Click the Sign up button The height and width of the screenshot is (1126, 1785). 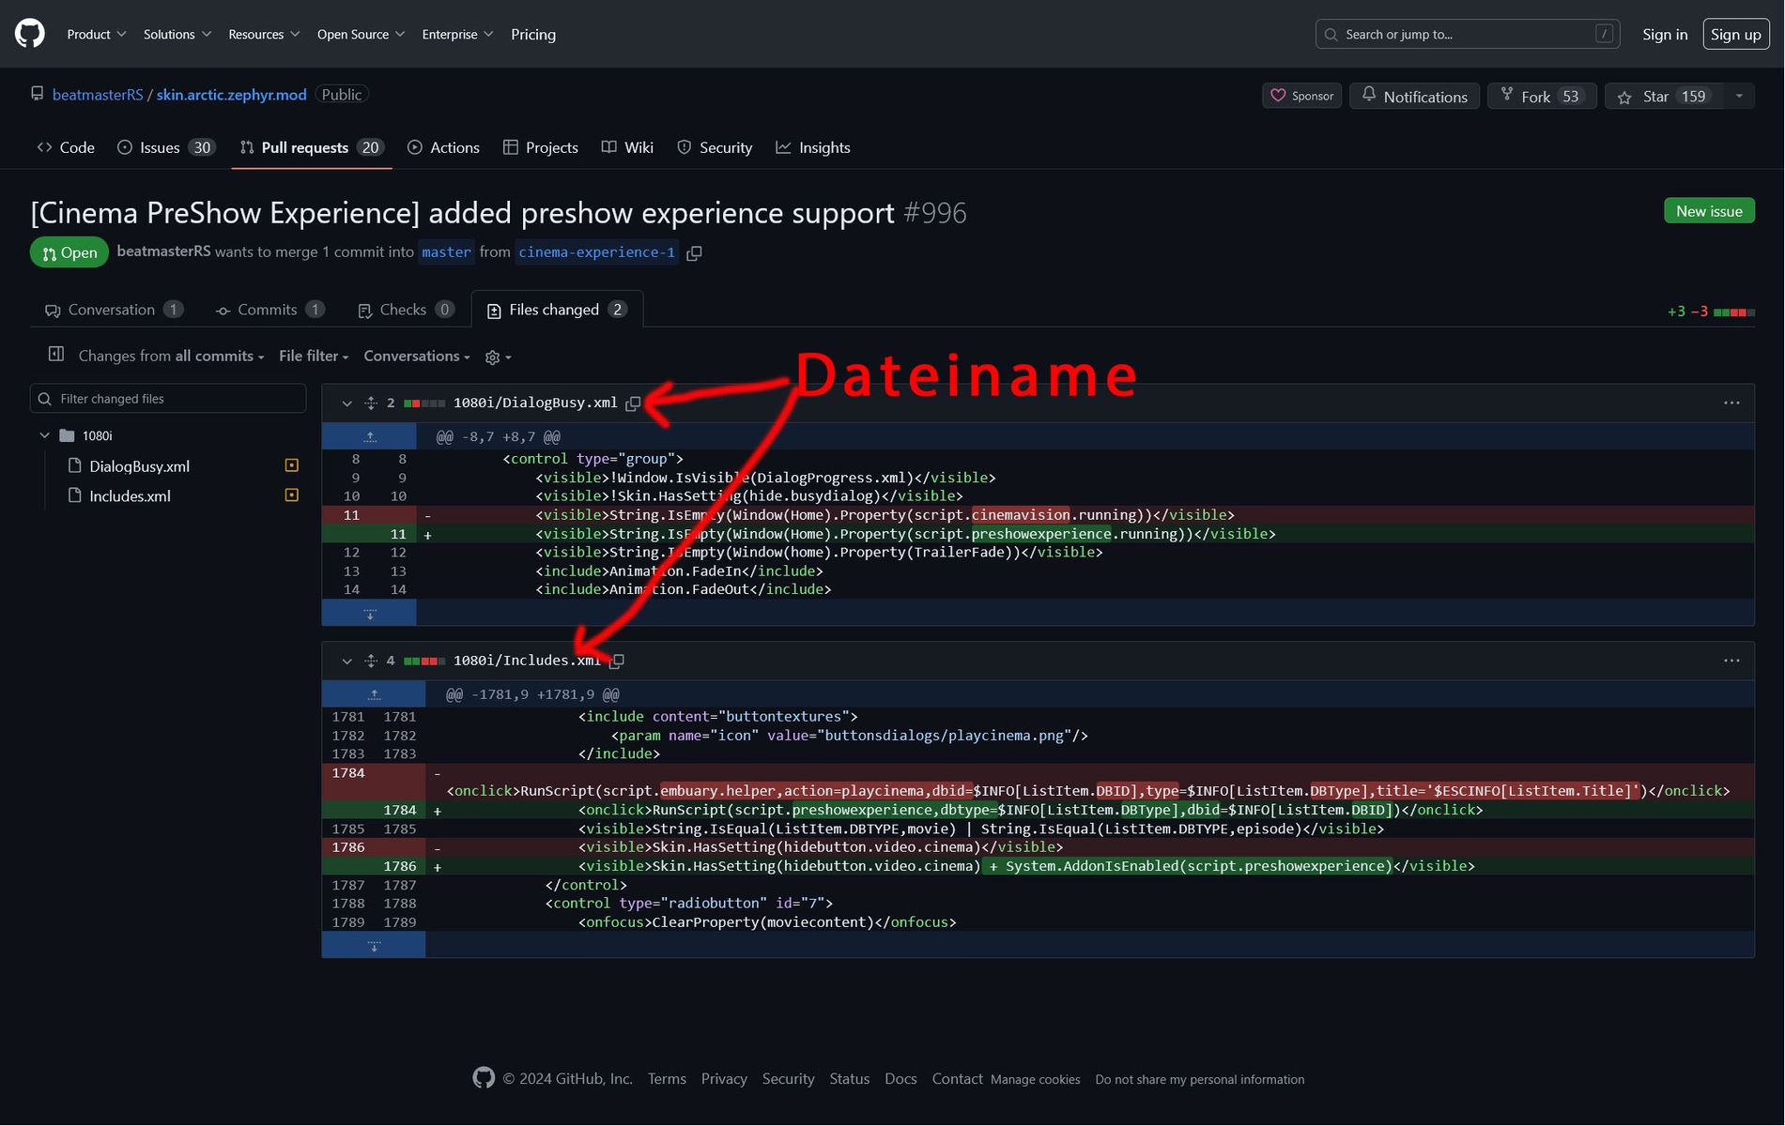pyautogui.click(x=1735, y=35)
